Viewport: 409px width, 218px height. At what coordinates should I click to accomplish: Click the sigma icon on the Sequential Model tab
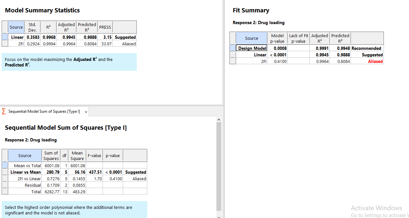[4, 111]
